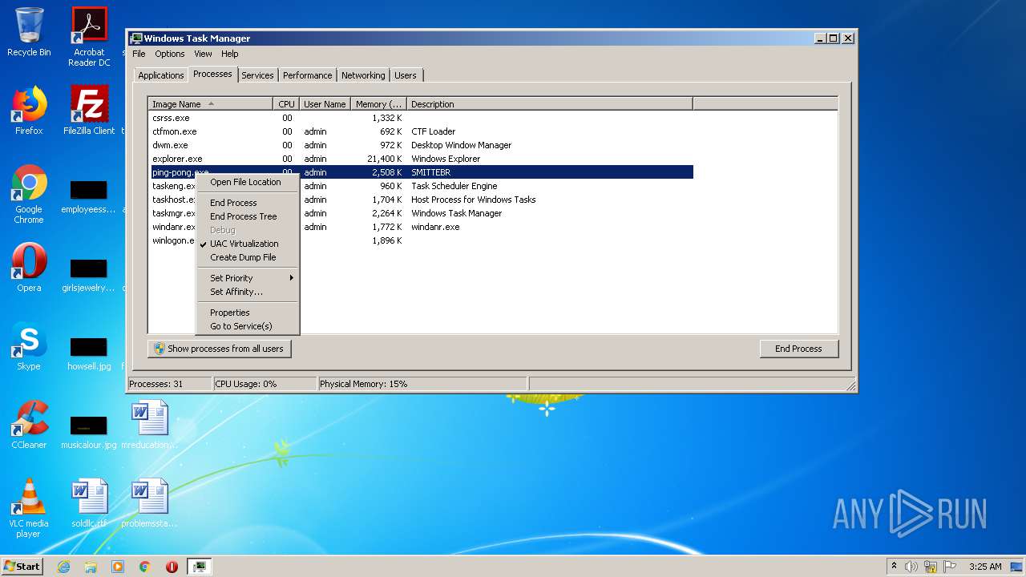Open Windows Explorer folder in taskbar

click(x=91, y=567)
